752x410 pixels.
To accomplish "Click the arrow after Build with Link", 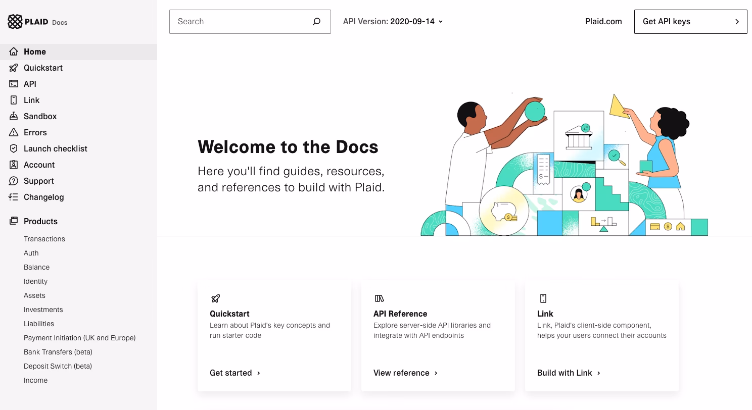I will (598, 373).
